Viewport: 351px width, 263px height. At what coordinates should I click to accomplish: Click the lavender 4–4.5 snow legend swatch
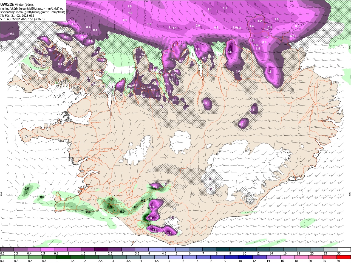(x=155, y=250)
